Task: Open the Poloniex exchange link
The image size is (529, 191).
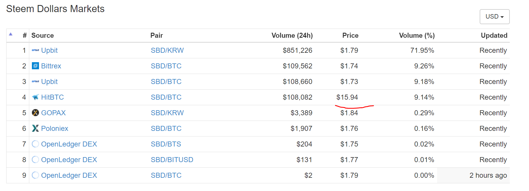Action: coord(55,129)
